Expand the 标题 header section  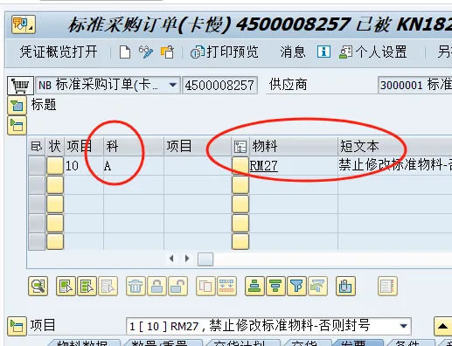(x=17, y=105)
